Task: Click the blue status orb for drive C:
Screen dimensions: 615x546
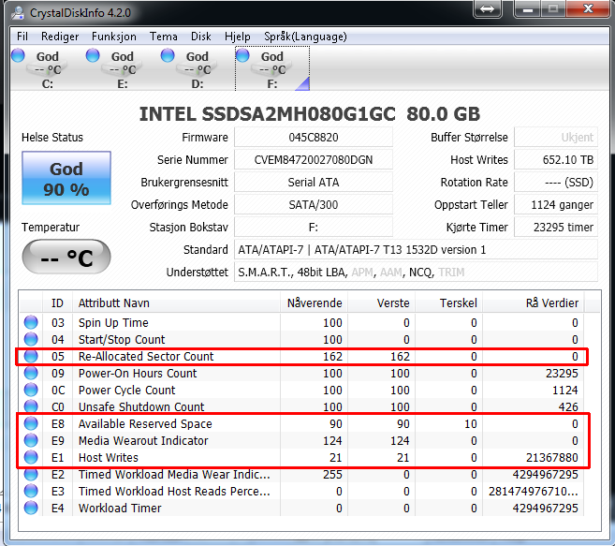Action: coord(18,55)
